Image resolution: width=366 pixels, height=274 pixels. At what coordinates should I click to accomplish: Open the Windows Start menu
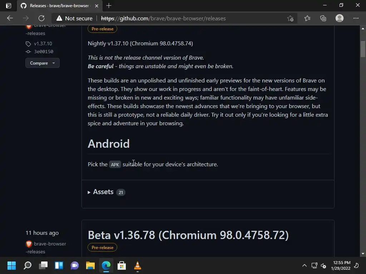tap(11, 265)
